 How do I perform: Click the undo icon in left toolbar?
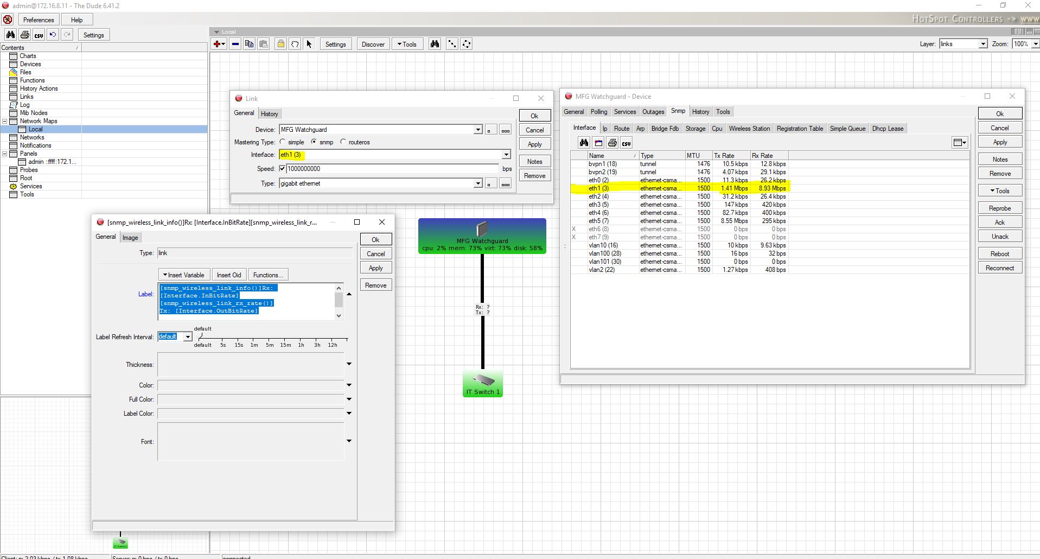[53, 35]
